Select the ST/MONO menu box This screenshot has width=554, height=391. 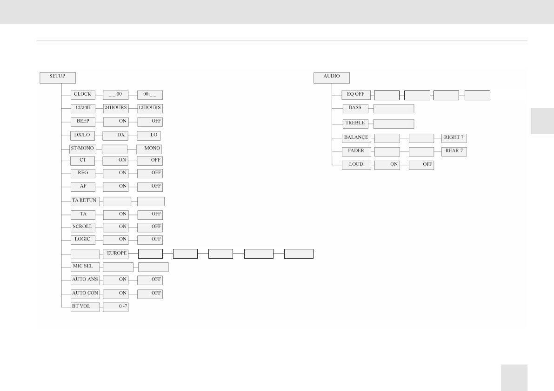(83, 149)
